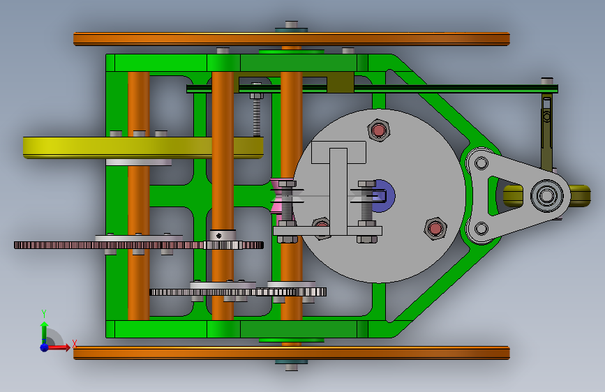Pick the red hex bolt near the disc's upper edge

378,130
